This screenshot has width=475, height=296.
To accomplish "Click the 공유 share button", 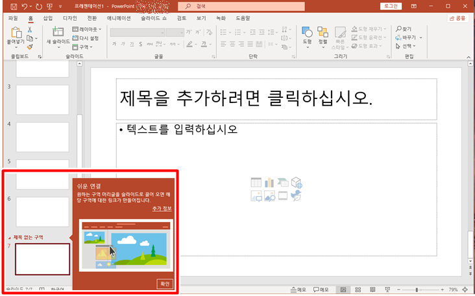I will [457, 18].
